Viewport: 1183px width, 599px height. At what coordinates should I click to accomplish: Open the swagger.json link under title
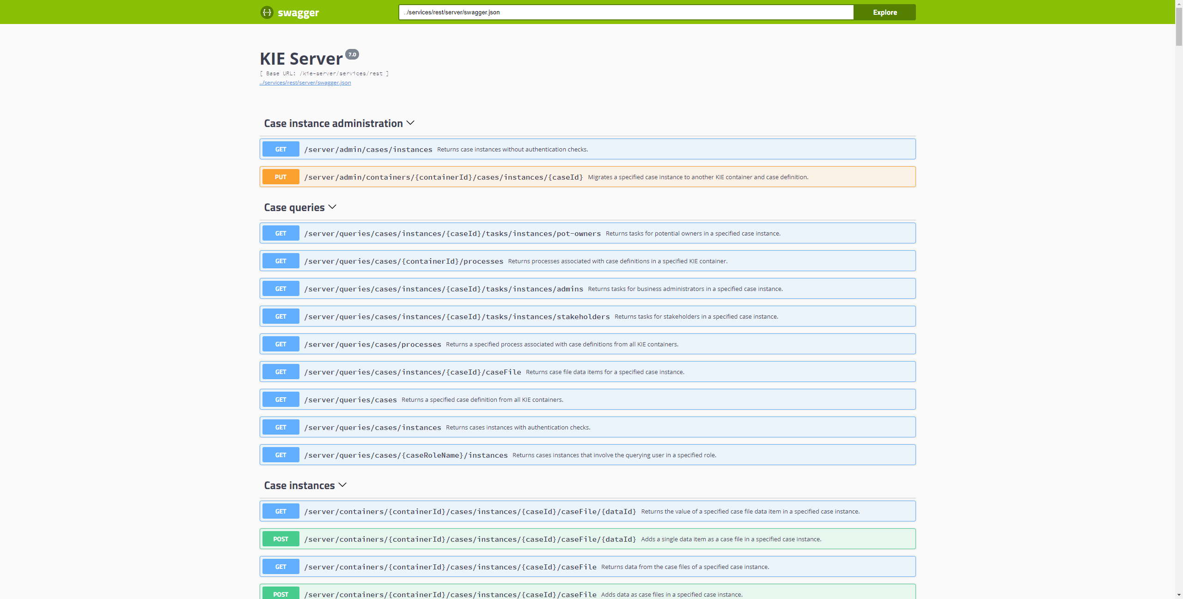point(305,83)
